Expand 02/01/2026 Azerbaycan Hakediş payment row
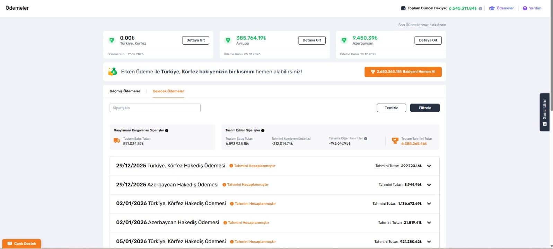The width and height of the screenshot is (553, 249). (429, 223)
